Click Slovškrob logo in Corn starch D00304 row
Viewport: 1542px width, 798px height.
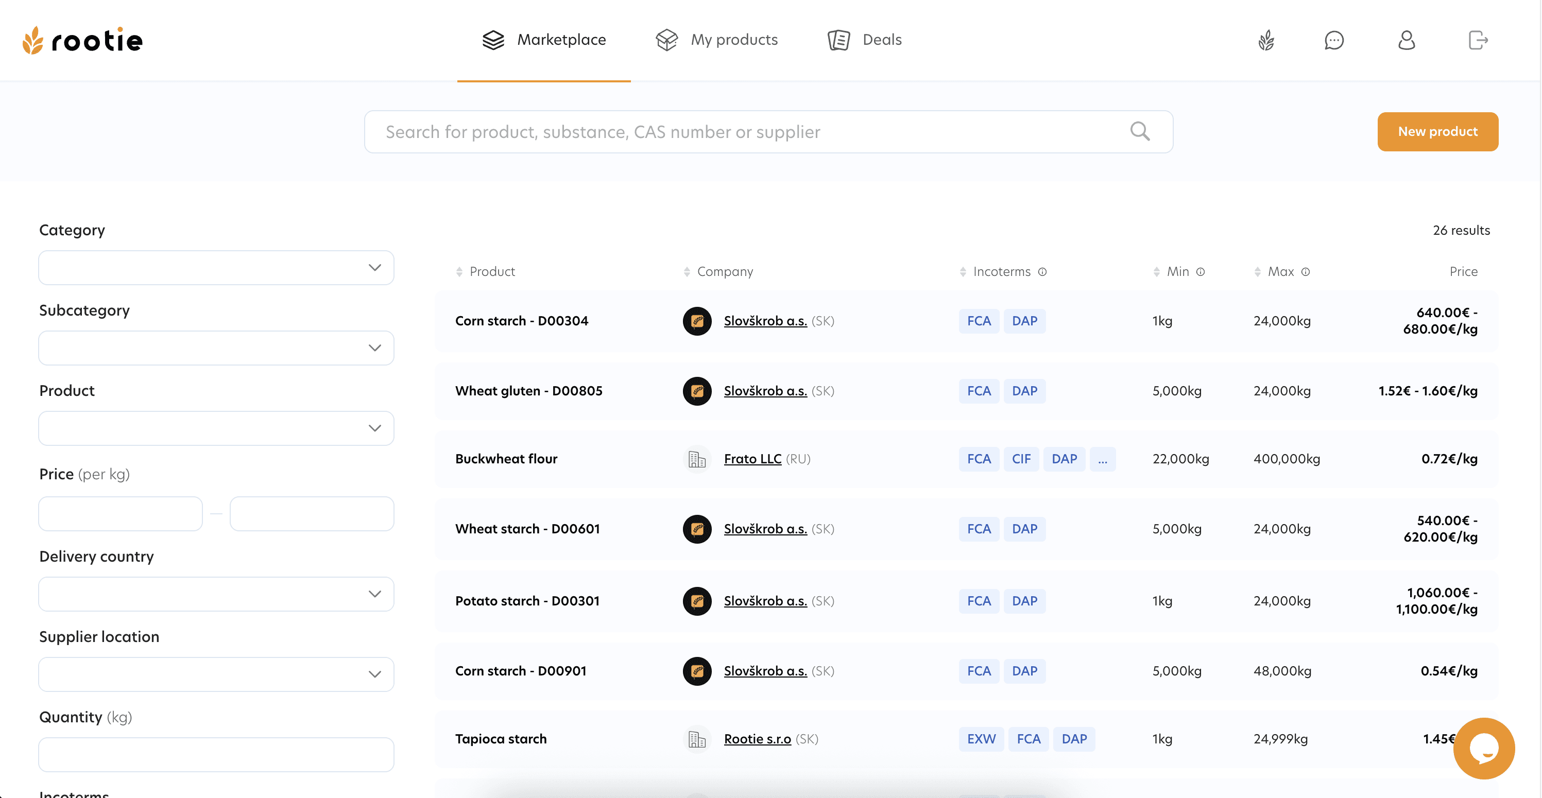pyautogui.click(x=697, y=321)
